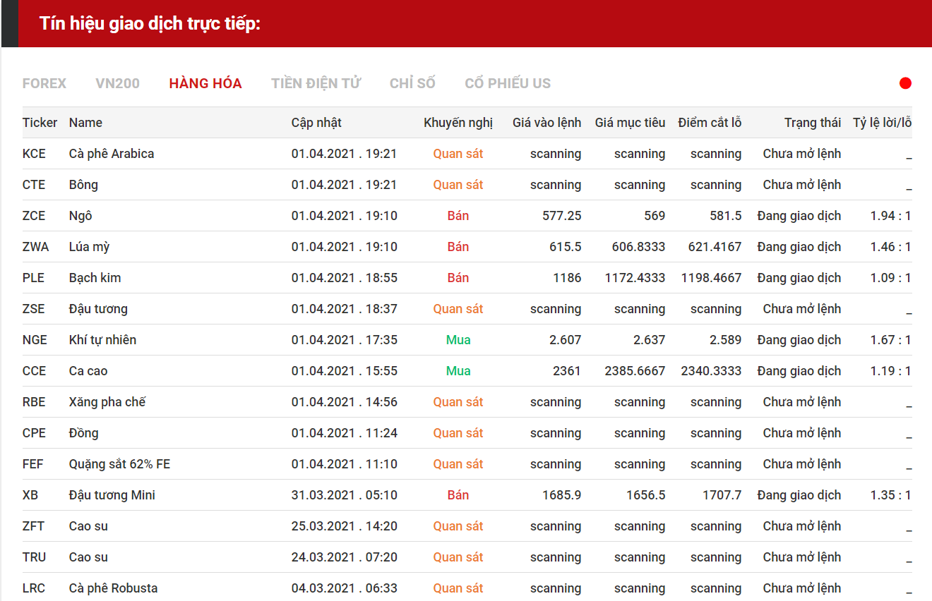The width and height of the screenshot is (932, 601).
Task: Select the ZCE ticker
Action: click(x=34, y=216)
